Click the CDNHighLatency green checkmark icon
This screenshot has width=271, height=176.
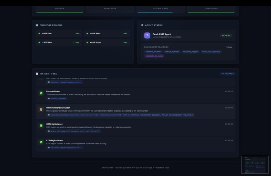point(41,126)
